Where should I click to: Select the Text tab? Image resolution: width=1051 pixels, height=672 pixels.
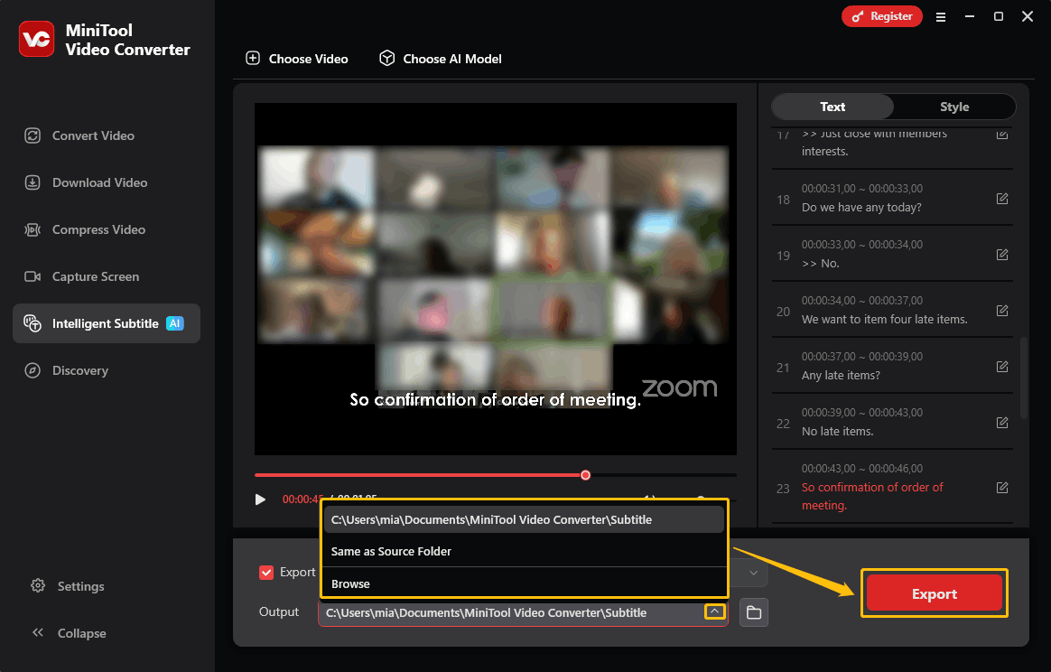[832, 107]
